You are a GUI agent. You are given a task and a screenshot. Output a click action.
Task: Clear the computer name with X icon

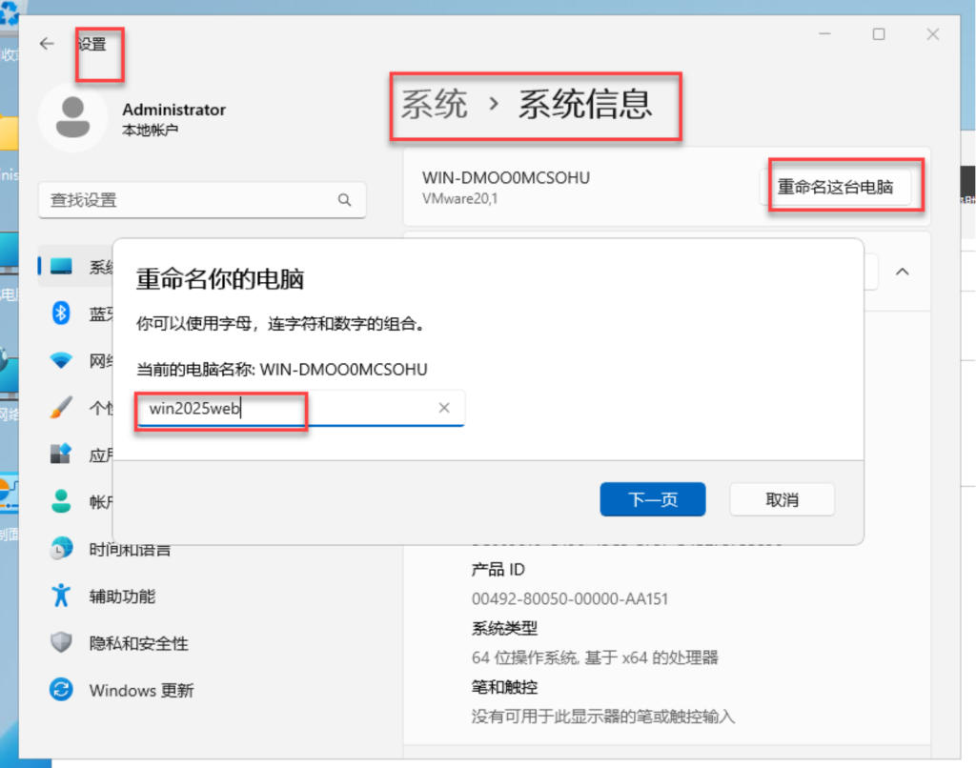tap(444, 408)
